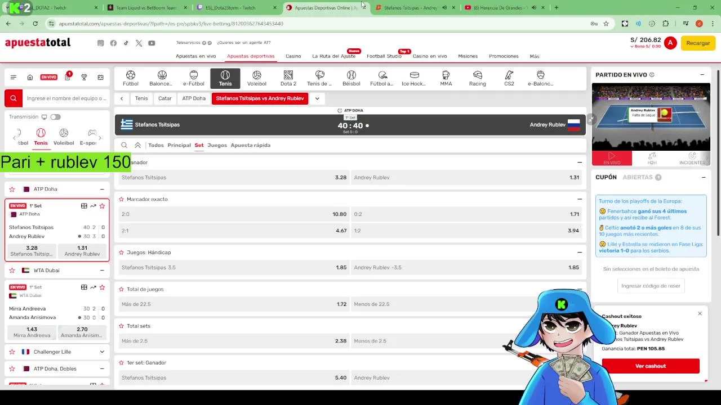Collapse the Partido en vivo panel

pos(702,75)
